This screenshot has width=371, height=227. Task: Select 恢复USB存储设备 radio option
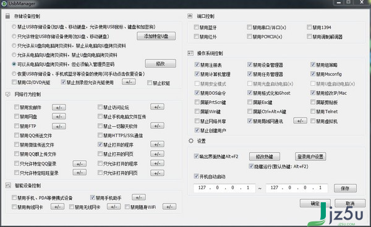pos(14,74)
